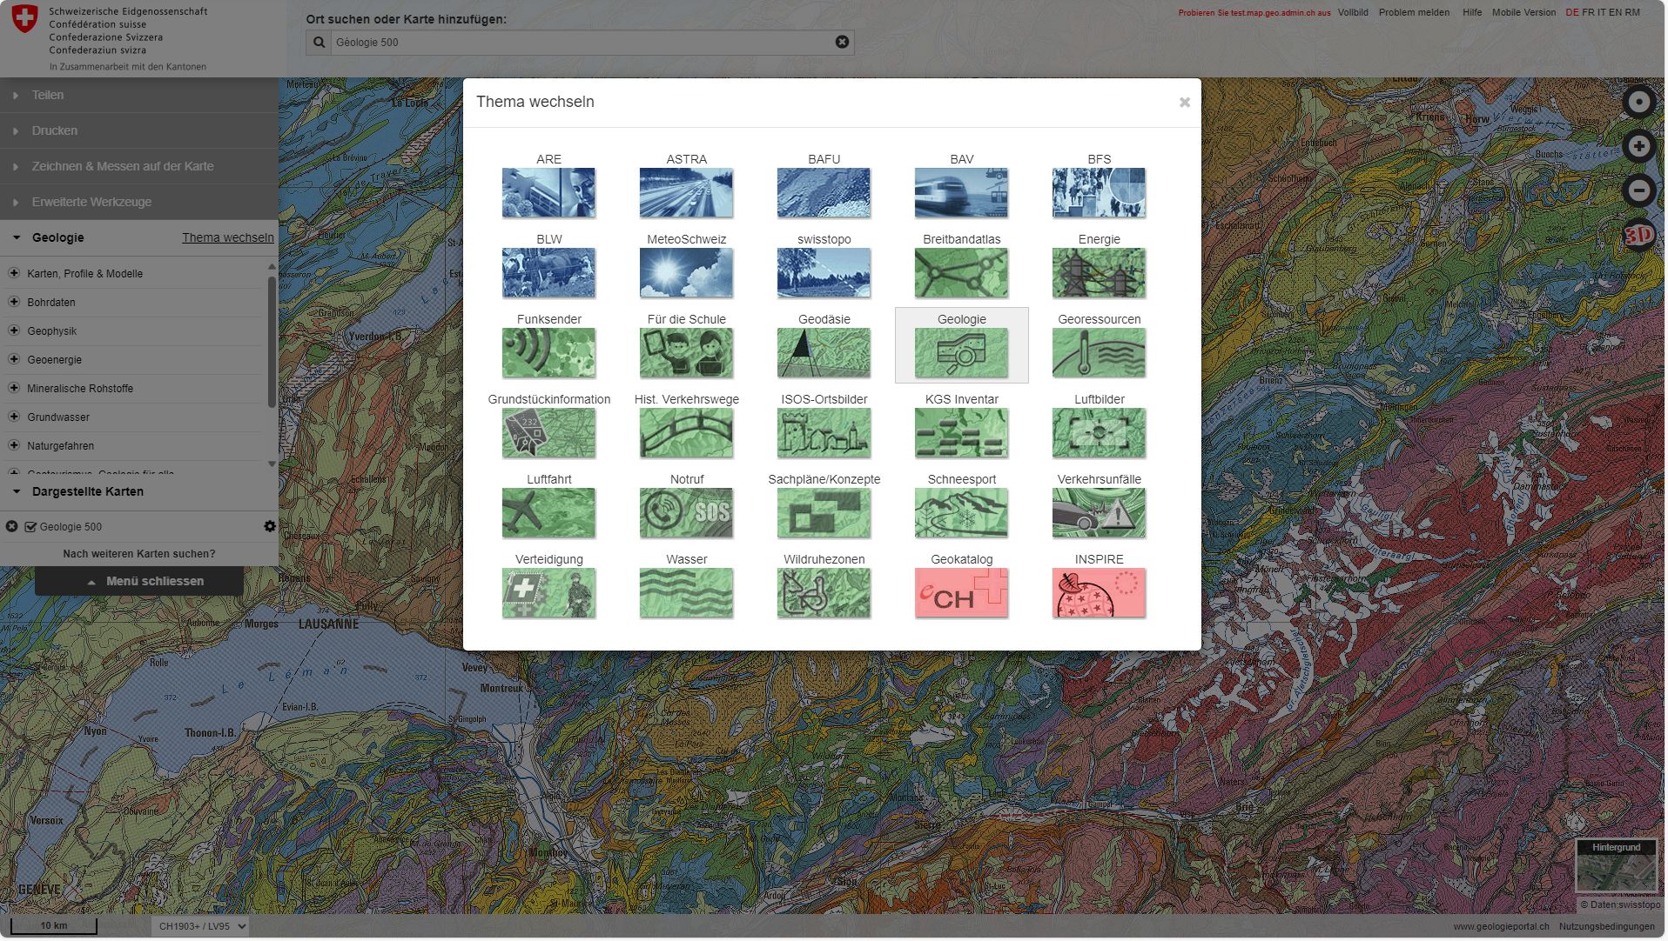The height and width of the screenshot is (941, 1668).
Task: Switch language to FR
Action: pyautogui.click(x=1588, y=13)
